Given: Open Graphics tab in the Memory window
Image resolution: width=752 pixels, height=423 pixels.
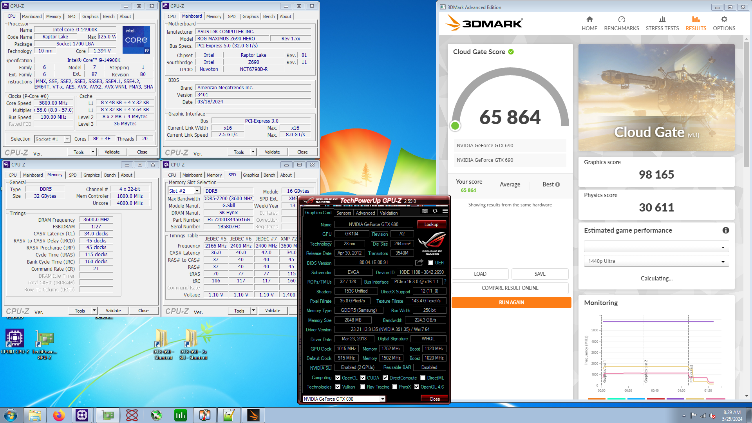Looking at the screenshot, I should (x=91, y=175).
